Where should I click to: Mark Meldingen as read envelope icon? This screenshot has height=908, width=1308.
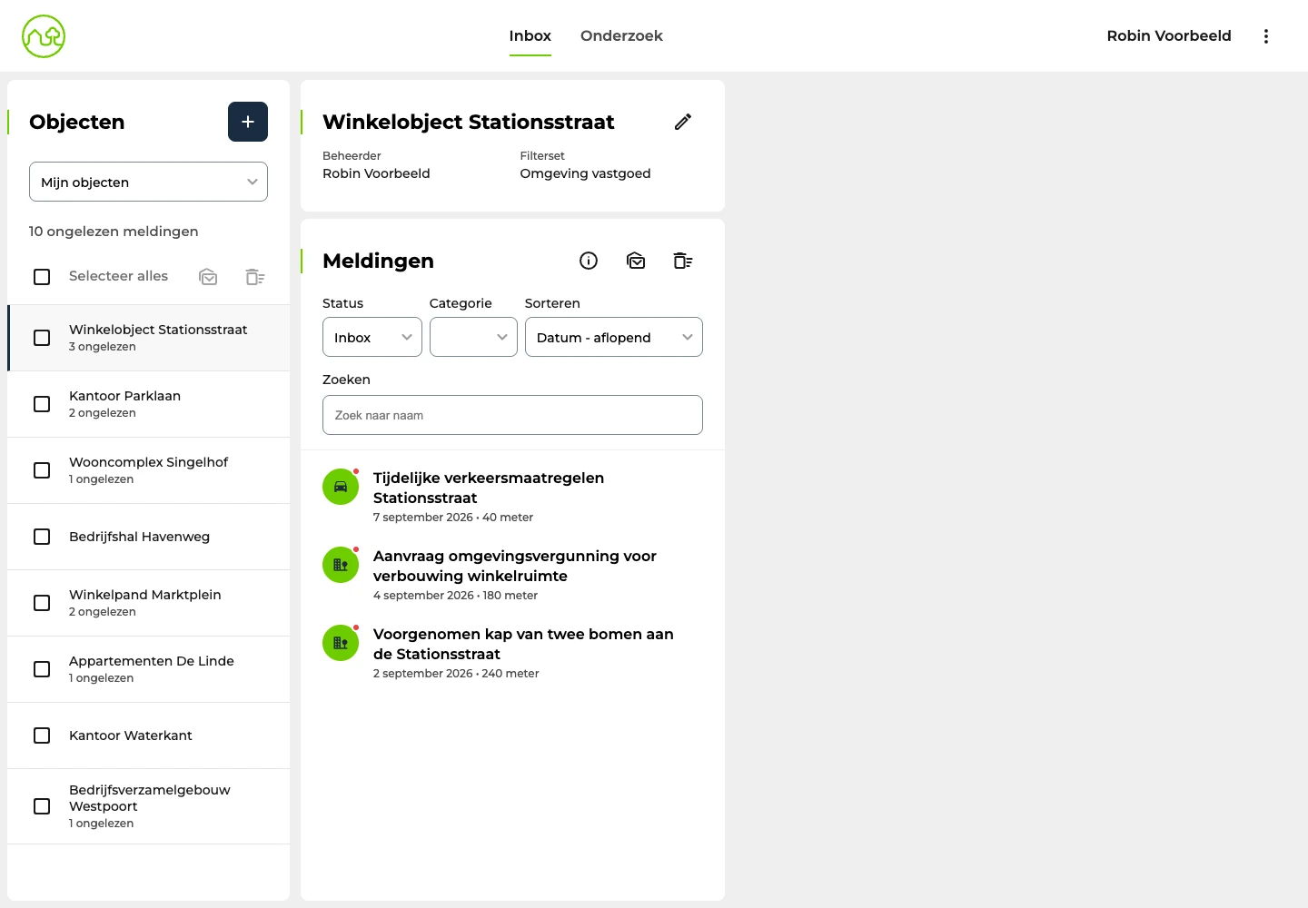[636, 261]
